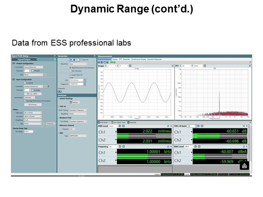
Task: Switch to the Continuous Sweep tab
Action: [139, 59]
